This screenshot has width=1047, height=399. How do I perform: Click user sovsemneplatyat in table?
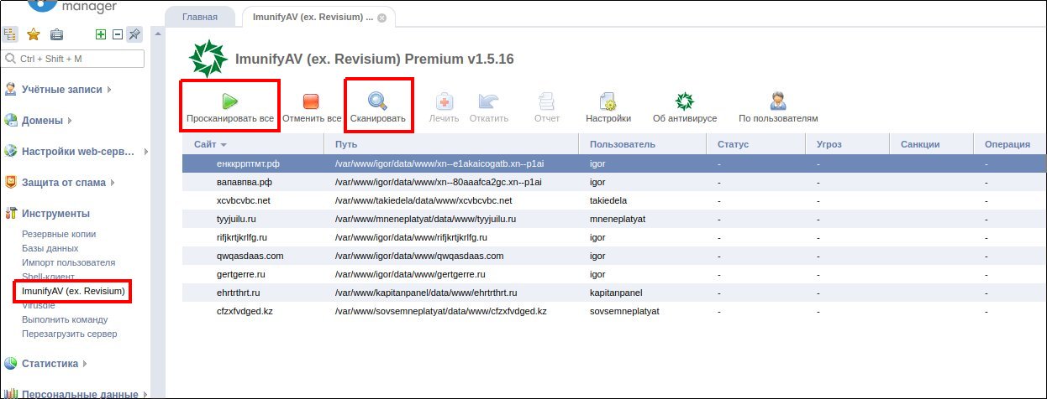point(624,311)
